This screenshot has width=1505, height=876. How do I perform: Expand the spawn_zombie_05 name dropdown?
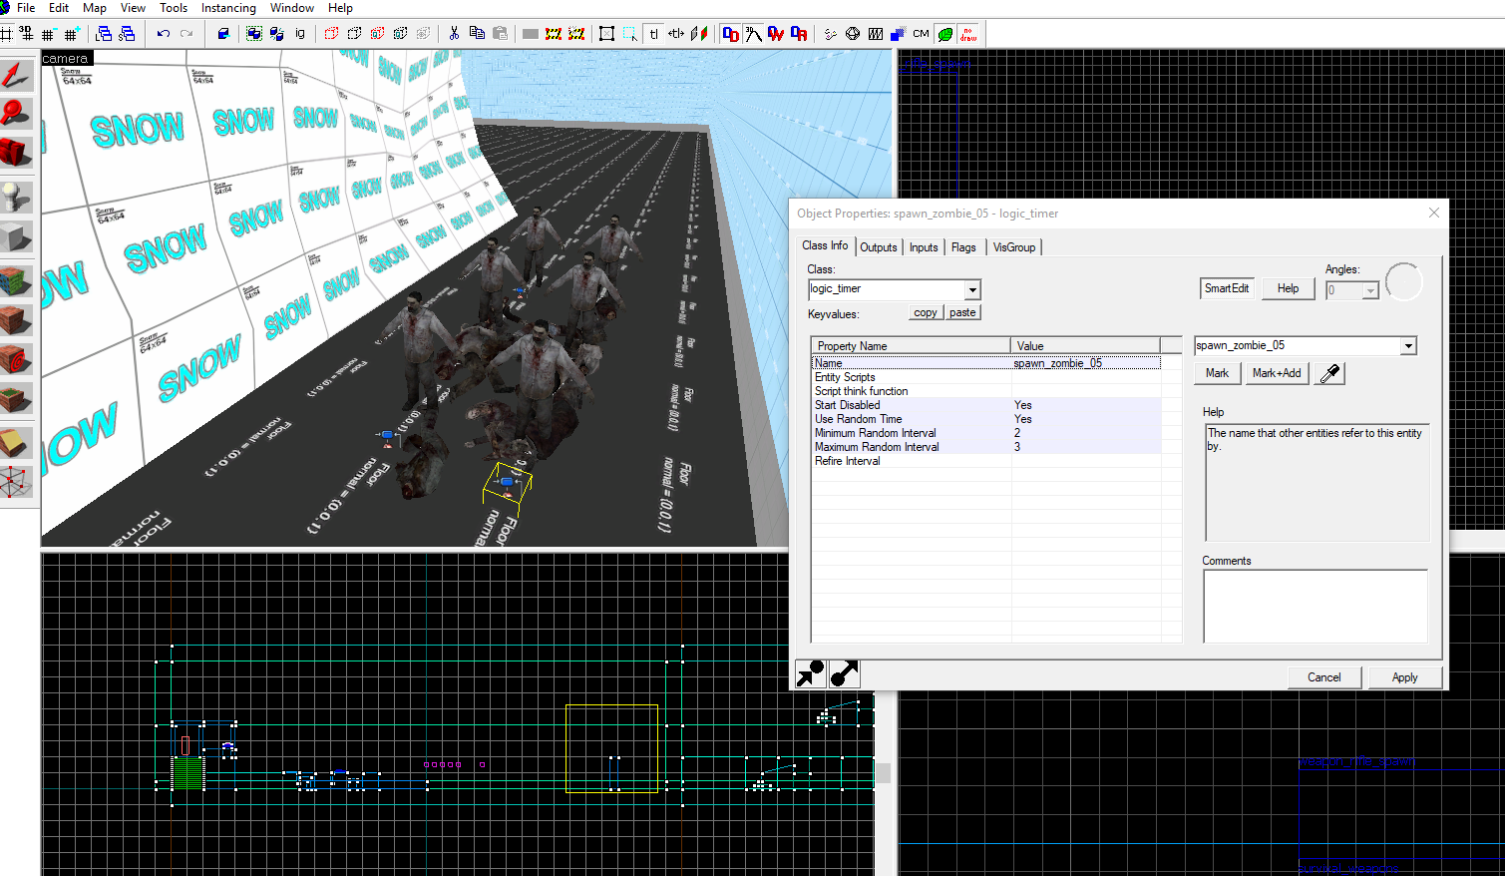[1408, 346]
